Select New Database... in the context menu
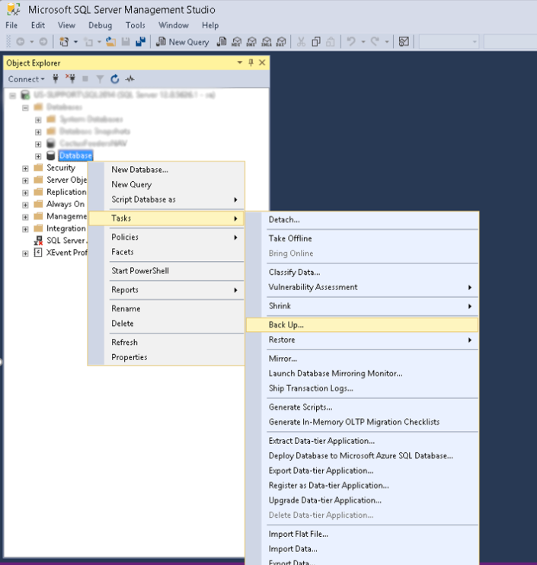This screenshot has width=537, height=565. coord(166,169)
